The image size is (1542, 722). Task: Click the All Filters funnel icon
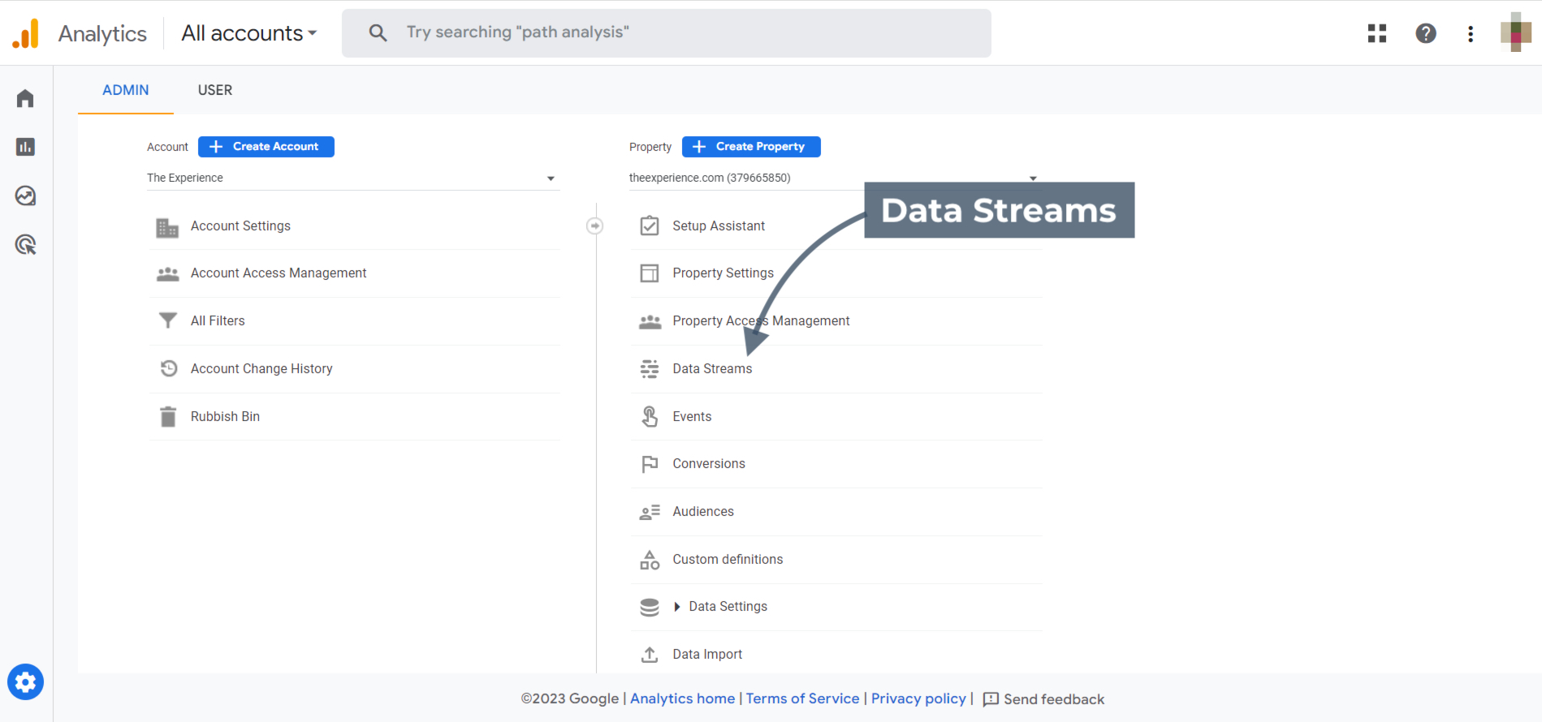tap(167, 321)
